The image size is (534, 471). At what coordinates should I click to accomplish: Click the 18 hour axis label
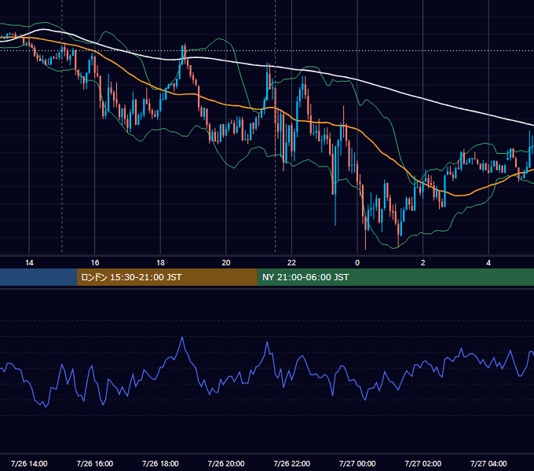click(160, 263)
